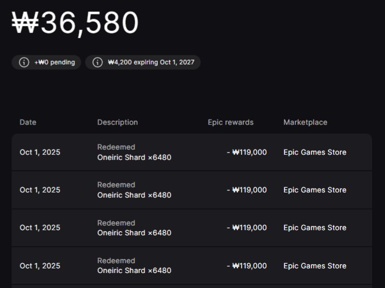Select the +₩0 pending text label
The image size is (385, 288).
[54, 62]
